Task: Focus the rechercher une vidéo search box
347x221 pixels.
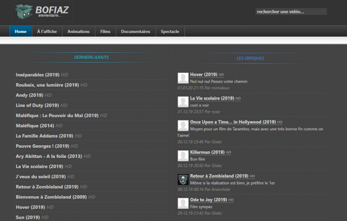Action: pyautogui.click(x=291, y=12)
